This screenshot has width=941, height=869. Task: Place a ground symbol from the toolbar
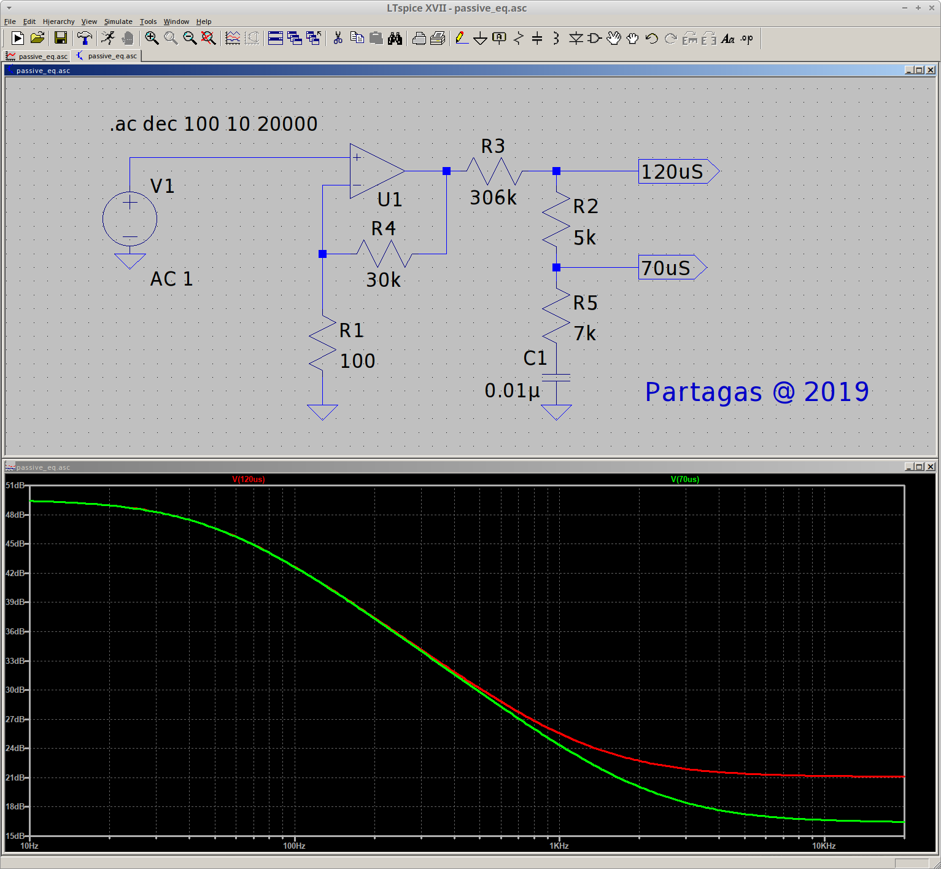click(x=481, y=39)
